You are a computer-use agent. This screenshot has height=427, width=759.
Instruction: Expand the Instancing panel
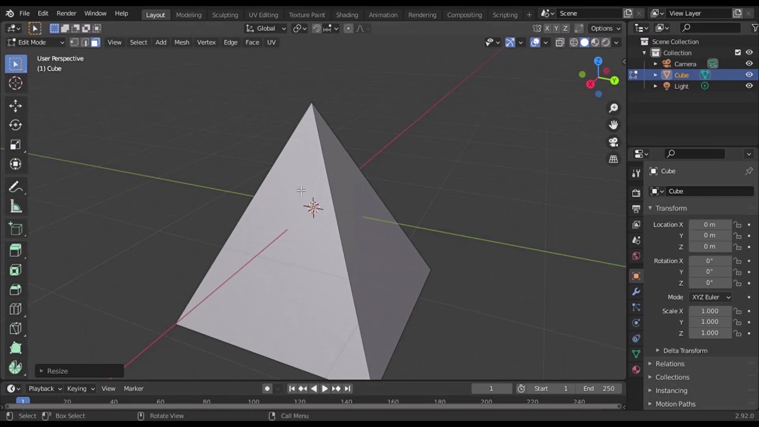pyautogui.click(x=671, y=390)
